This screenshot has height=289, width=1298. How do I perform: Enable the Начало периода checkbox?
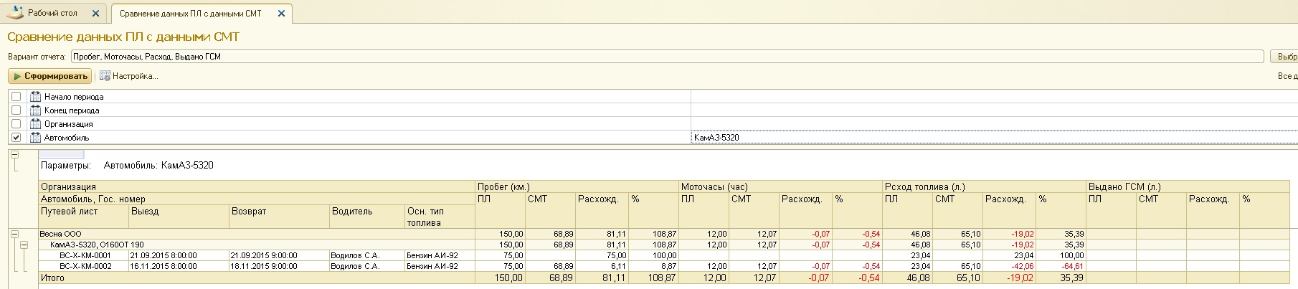point(16,97)
